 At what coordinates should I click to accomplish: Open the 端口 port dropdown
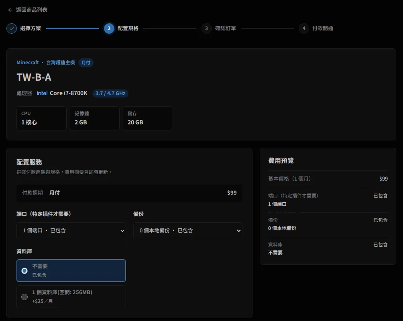click(x=71, y=231)
